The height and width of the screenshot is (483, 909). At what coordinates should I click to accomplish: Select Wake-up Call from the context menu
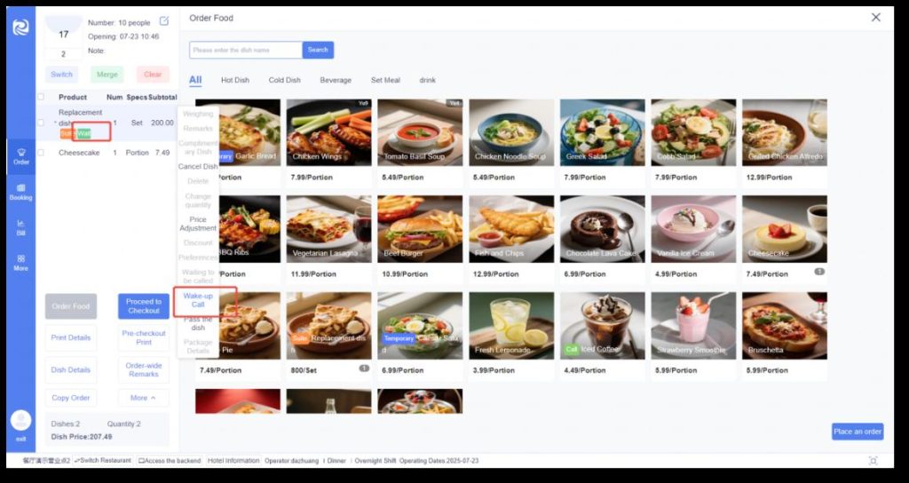click(x=198, y=300)
